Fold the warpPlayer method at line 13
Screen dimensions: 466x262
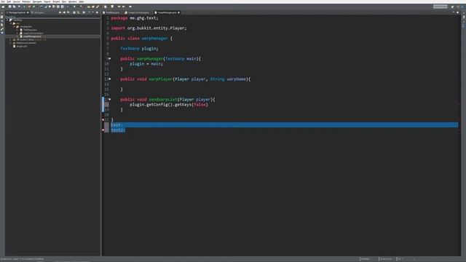110,79
